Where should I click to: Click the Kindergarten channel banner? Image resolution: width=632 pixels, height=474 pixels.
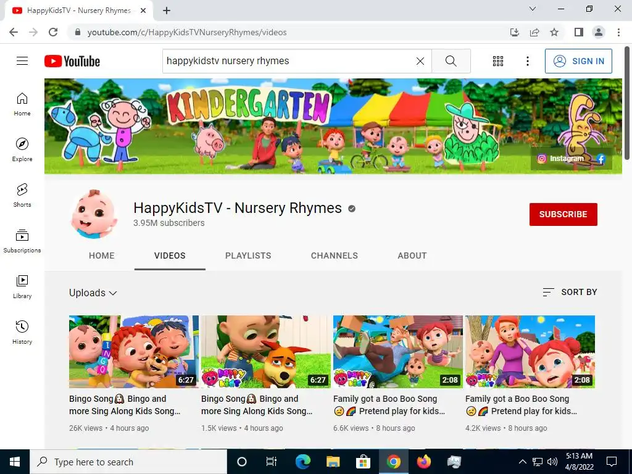(333, 126)
